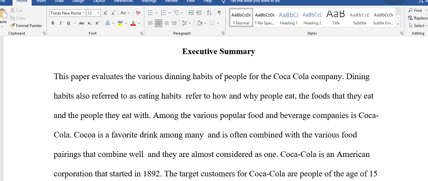
Task: Insert bulleted list
Action: tap(151, 13)
